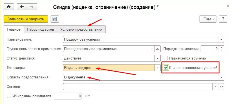Image resolution: width=232 pixels, height=104 pixels.
Task: Expand the Наименование dropdown arrow
Action: coord(221,39)
